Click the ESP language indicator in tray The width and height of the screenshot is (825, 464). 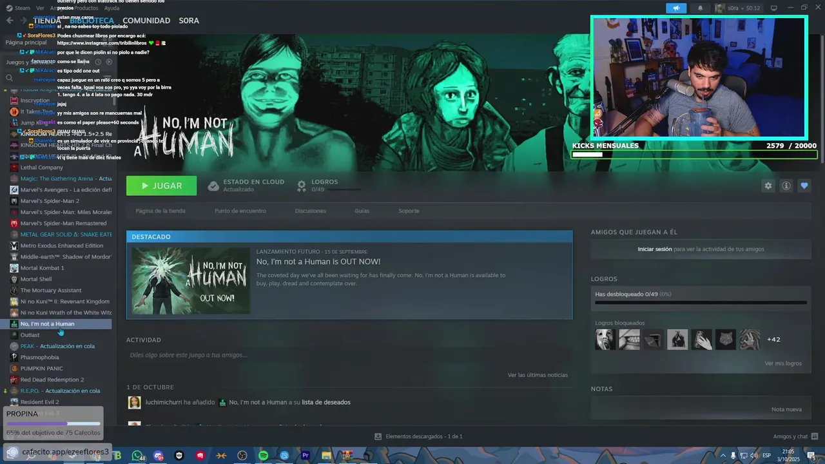pyautogui.click(x=766, y=456)
